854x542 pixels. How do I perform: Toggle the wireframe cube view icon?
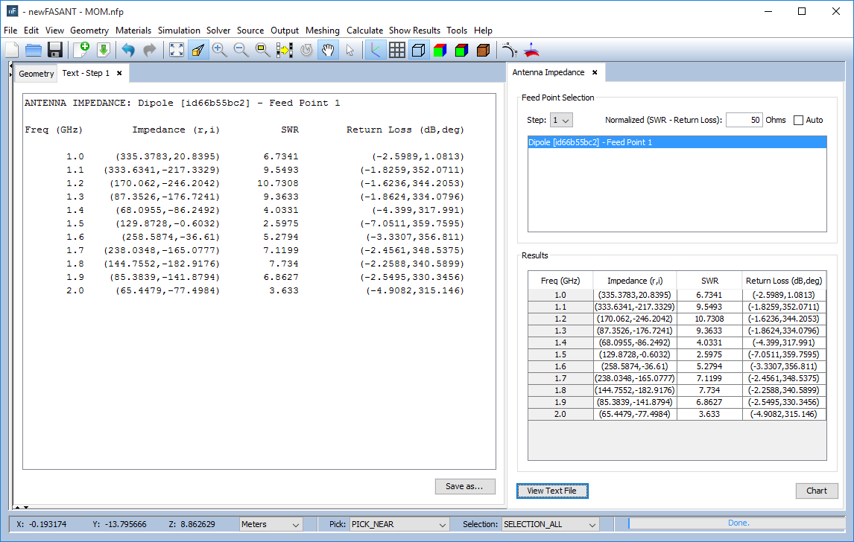(419, 50)
